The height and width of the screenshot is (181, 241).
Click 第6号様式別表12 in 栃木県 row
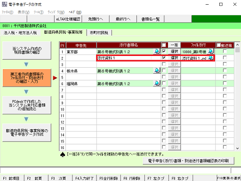125,71
